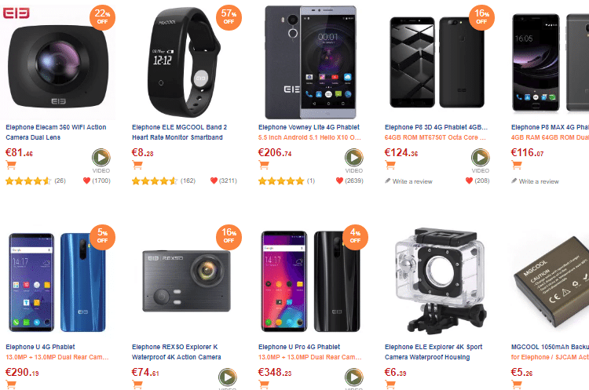Open video for Elephone Vowney Lite

coord(354,158)
